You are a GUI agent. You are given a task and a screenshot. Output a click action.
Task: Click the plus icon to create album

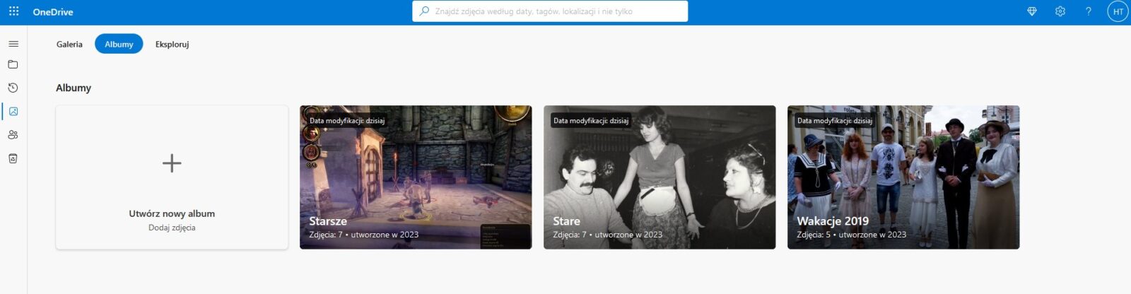[x=172, y=163]
